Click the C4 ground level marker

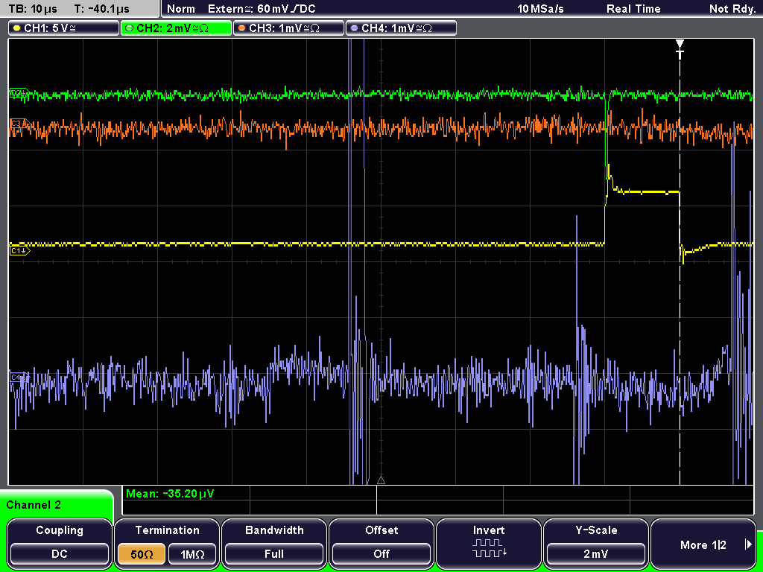point(19,377)
